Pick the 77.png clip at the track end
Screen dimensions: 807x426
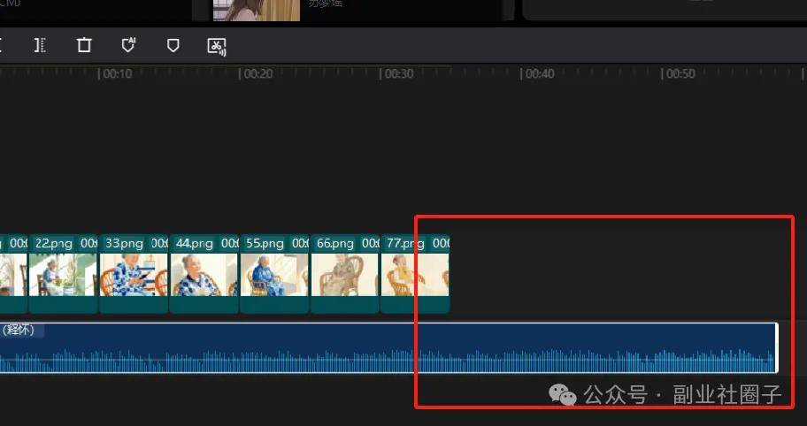click(x=415, y=274)
